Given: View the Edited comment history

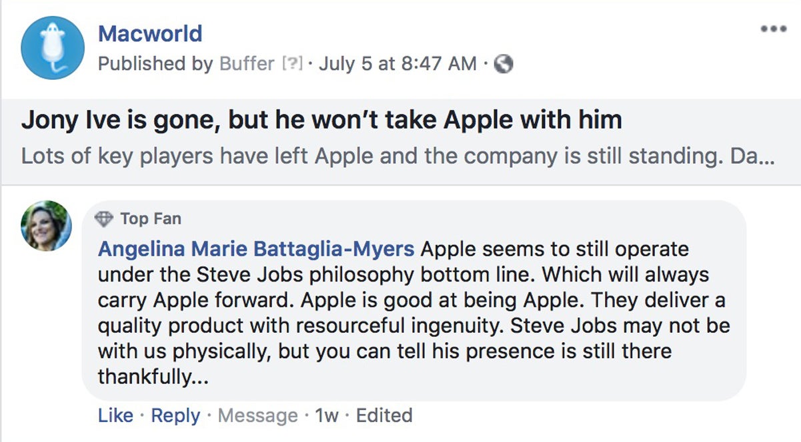Looking at the screenshot, I should [384, 415].
